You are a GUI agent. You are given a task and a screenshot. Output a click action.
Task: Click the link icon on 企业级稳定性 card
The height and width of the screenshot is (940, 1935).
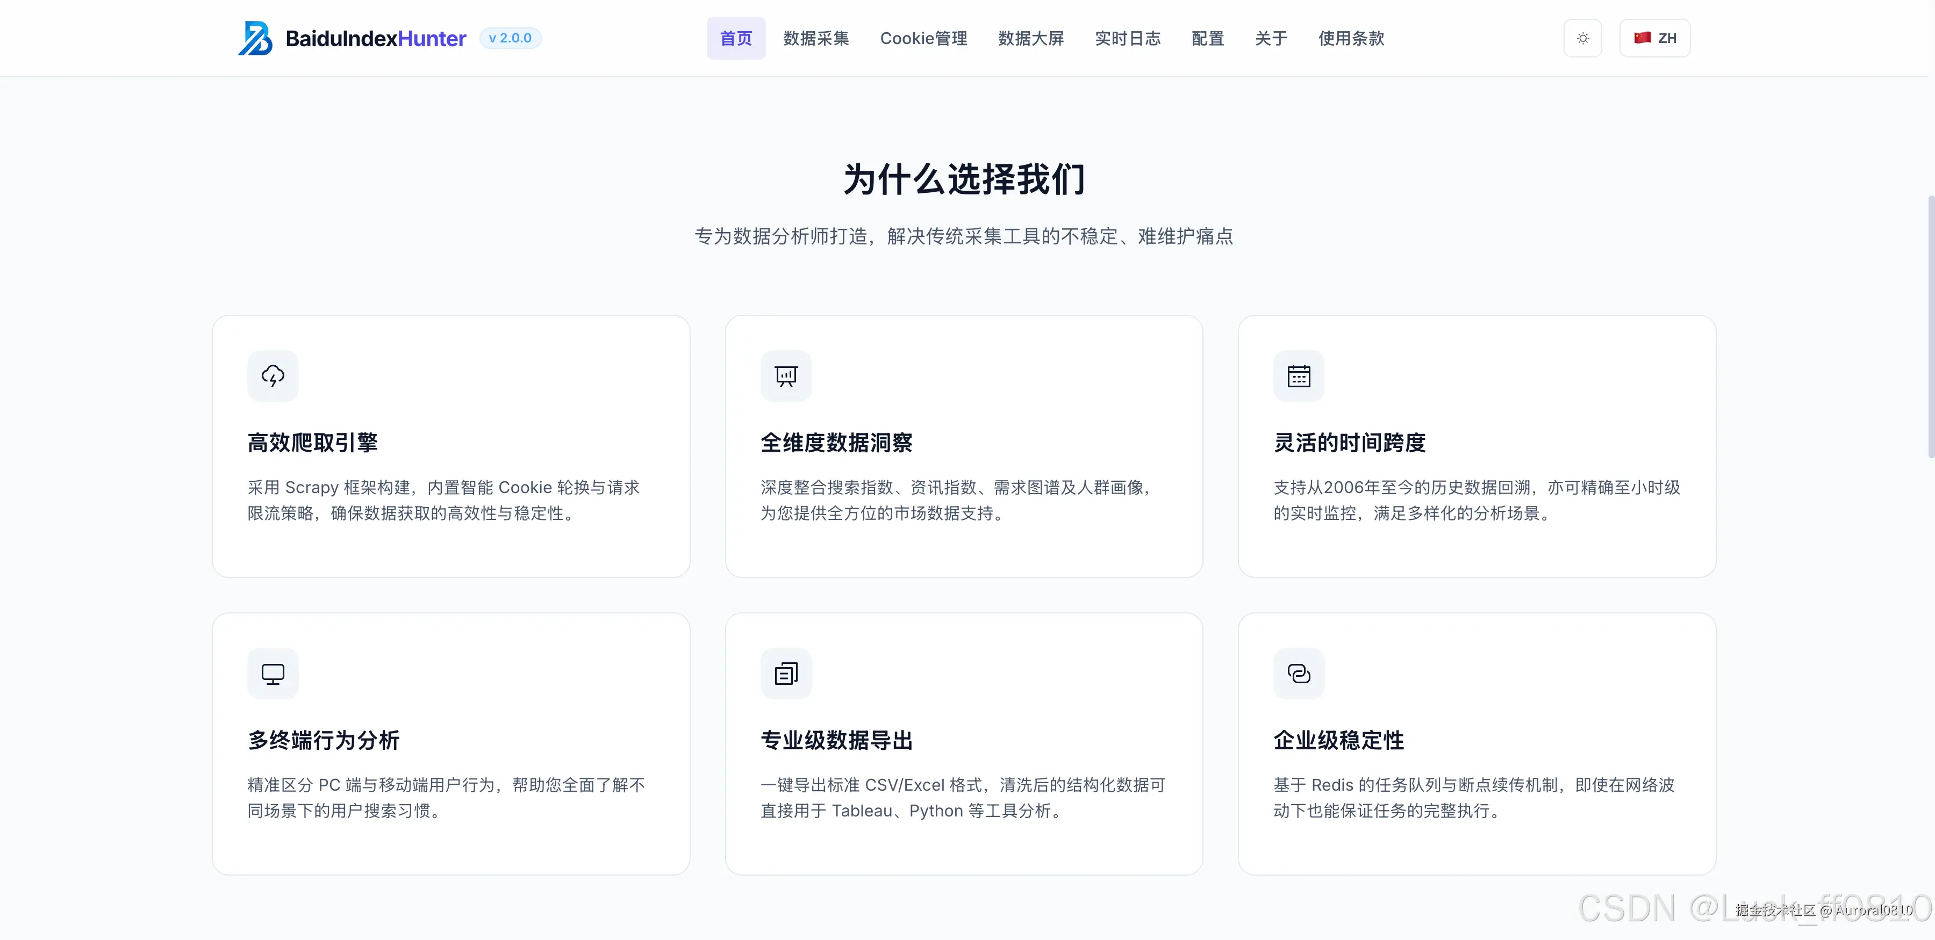1299,673
